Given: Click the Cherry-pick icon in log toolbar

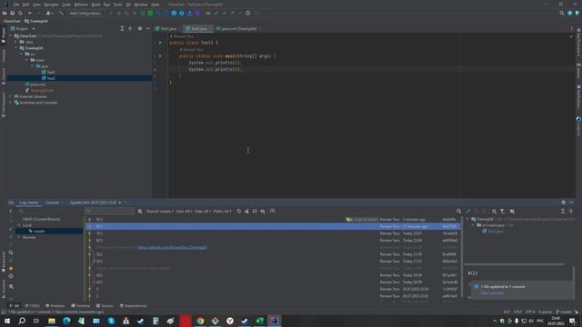Looking at the screenshot, I should [246, 211].
